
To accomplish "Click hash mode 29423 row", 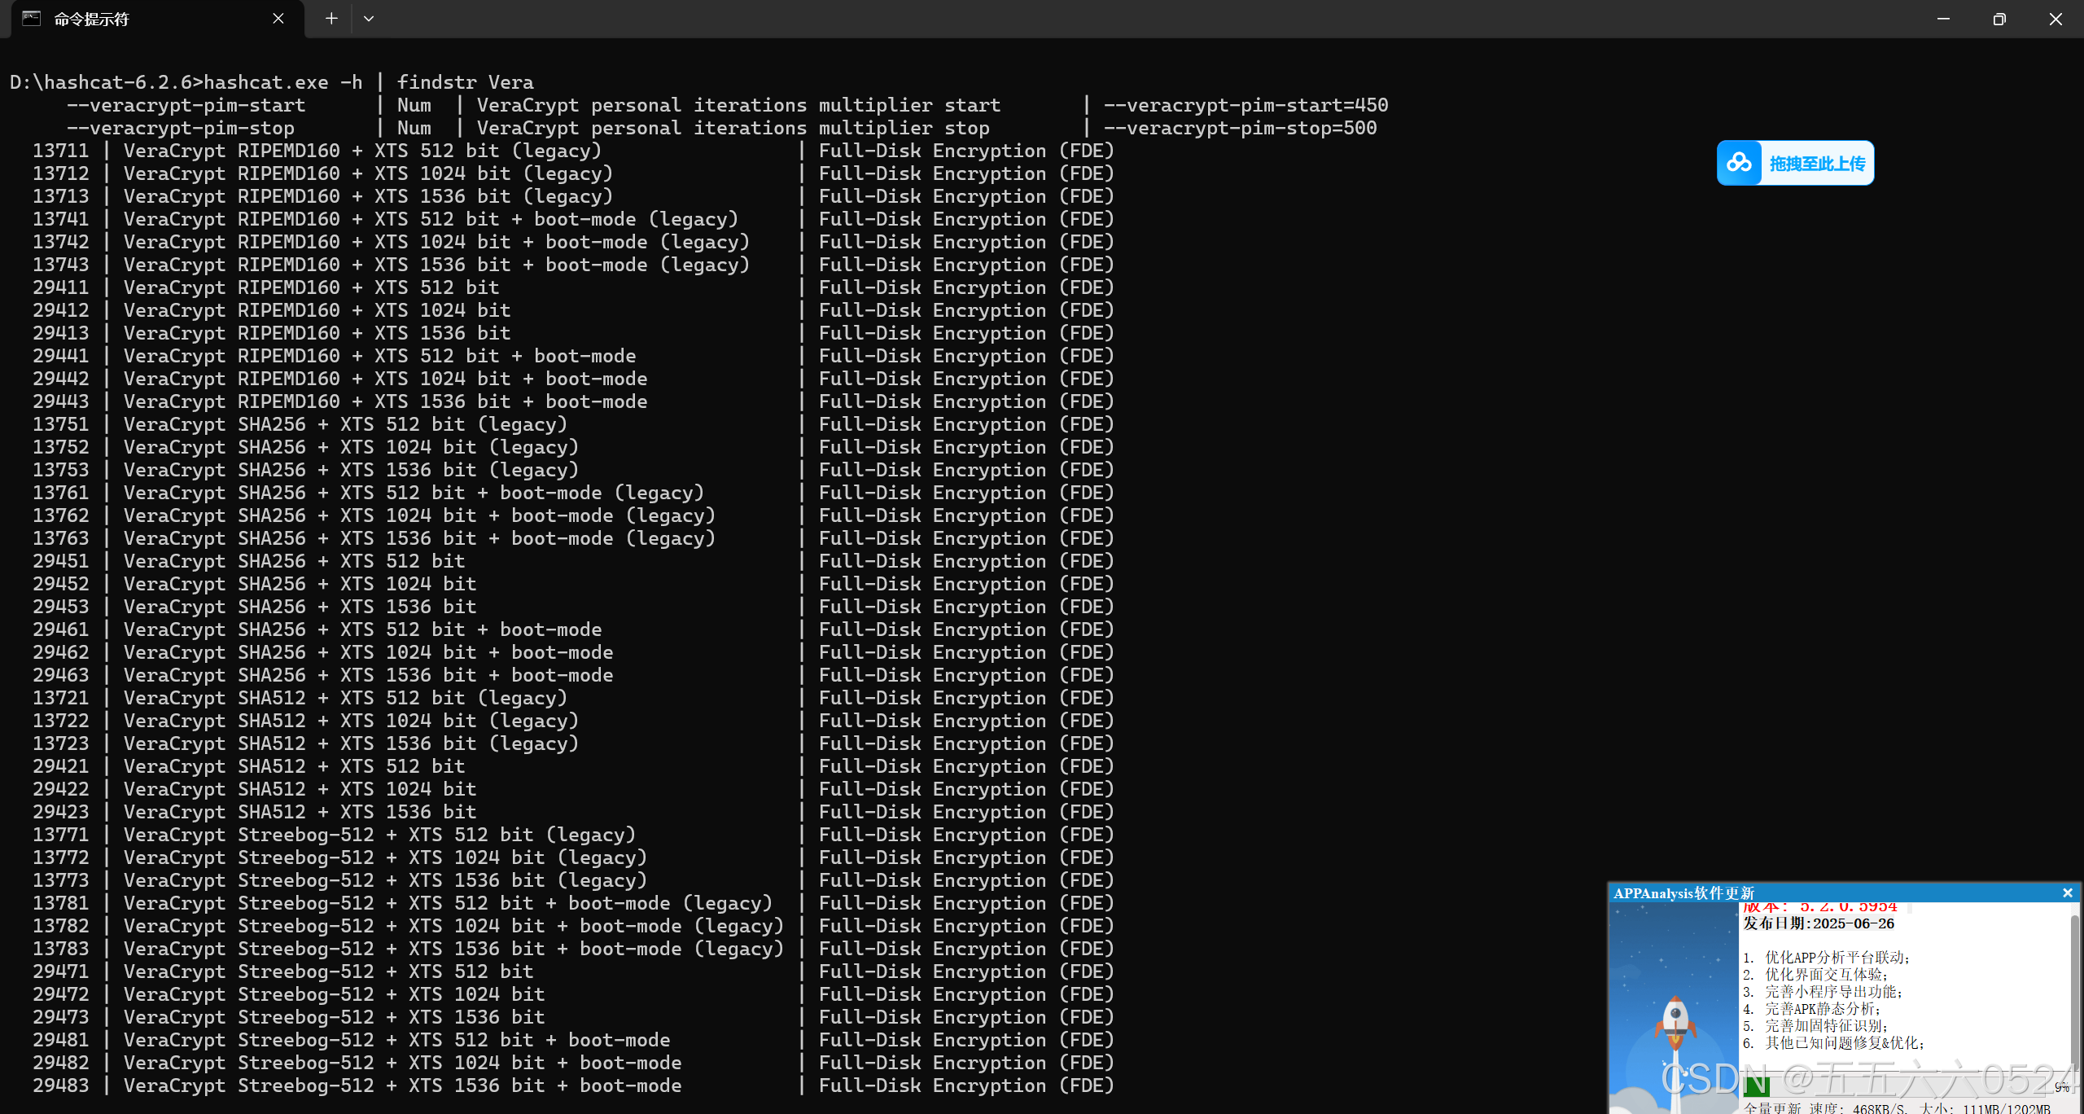I will pyautogui.click(x=573, y=812).
